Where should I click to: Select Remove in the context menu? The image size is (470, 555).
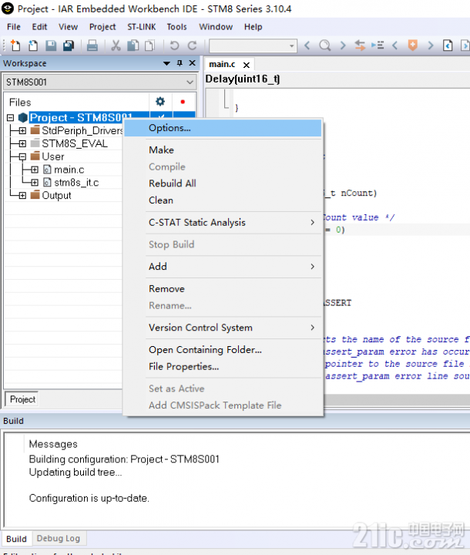click(223, 289)
